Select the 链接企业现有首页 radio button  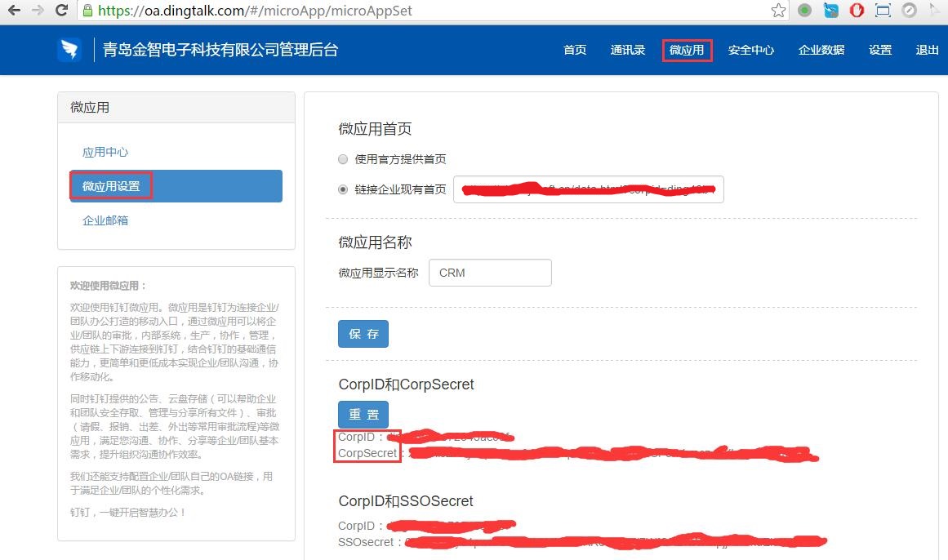click(343, 189)
